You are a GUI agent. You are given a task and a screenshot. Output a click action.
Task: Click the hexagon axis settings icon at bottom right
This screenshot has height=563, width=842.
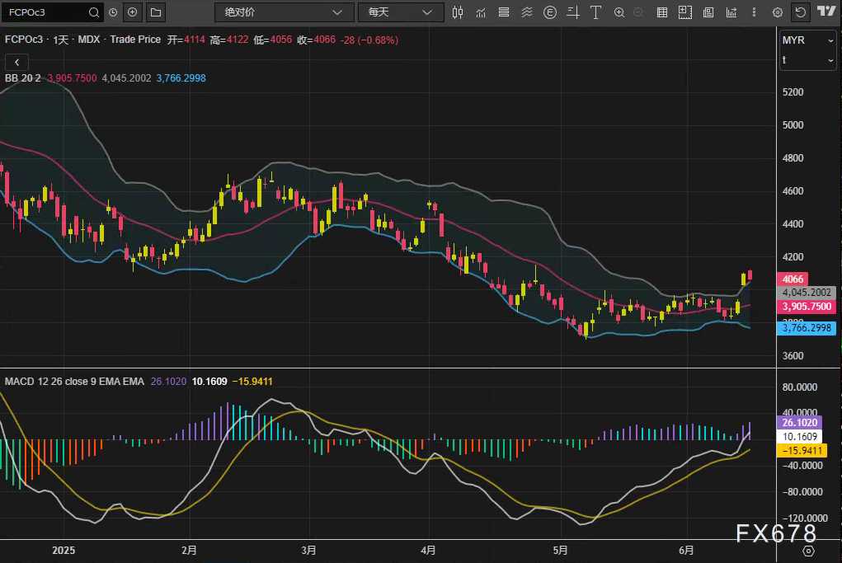[808, 550]
